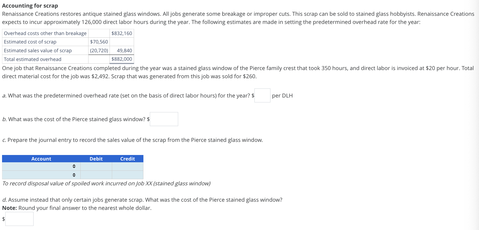479x230 pixels.
Task: Select the Account column header
Action: coord(41,158)
